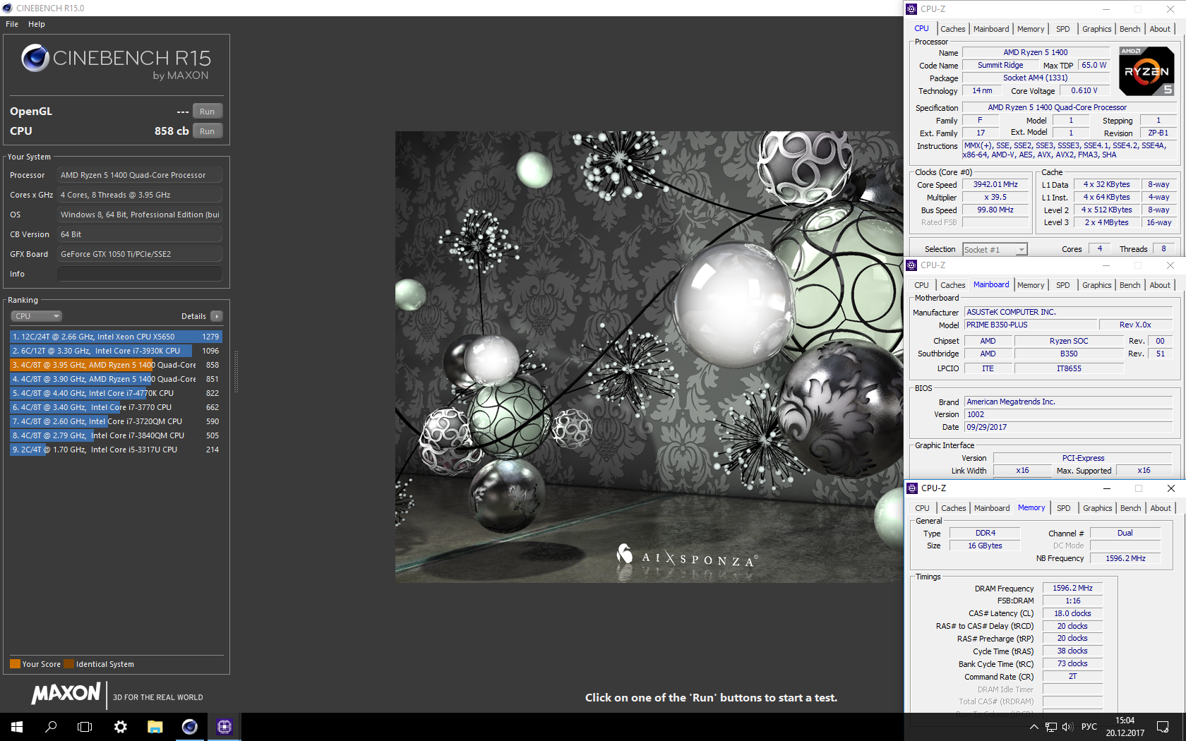Click the Details arrow button in Ranking

217,316
